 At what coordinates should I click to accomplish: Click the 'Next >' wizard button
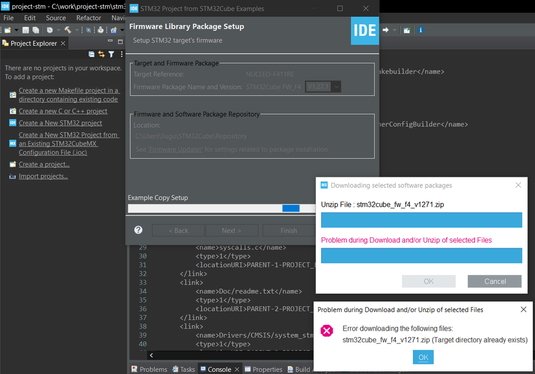point(232,230)
